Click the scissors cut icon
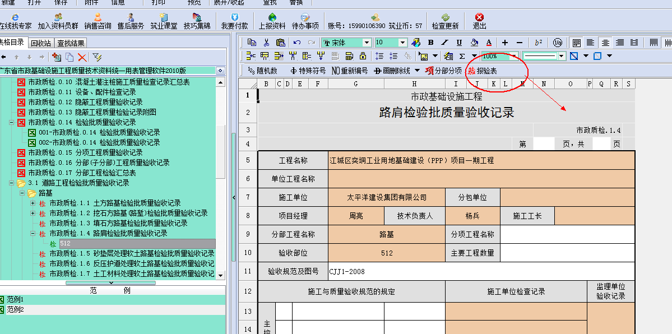Screen dimensions: 672x334 (x=266, y=43)
